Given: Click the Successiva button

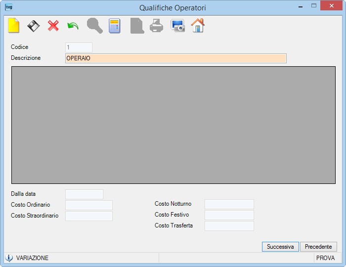Looking at the screenshot, I should 280,247.
